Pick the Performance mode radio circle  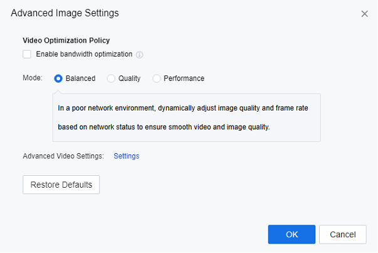coord(157,78)
